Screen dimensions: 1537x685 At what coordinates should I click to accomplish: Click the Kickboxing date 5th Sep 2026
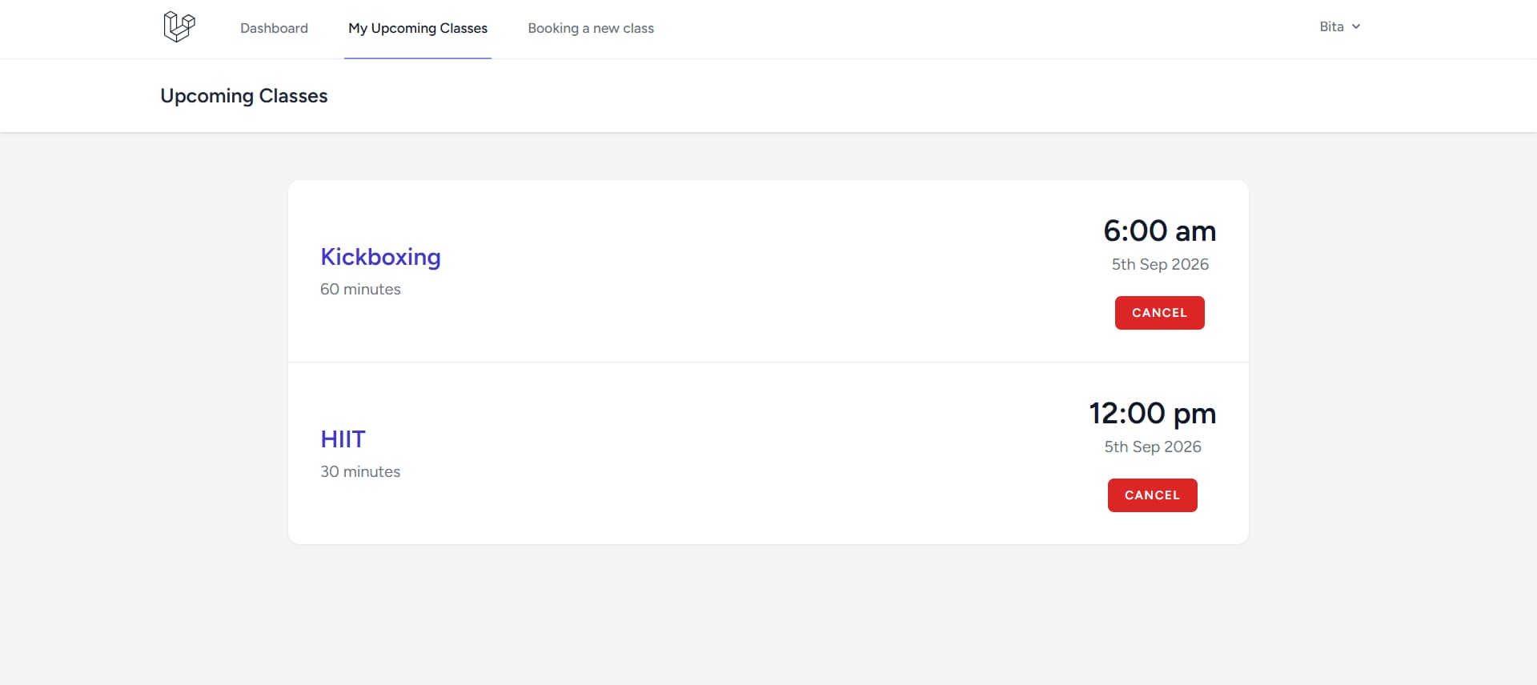[x=1160, y=265]
